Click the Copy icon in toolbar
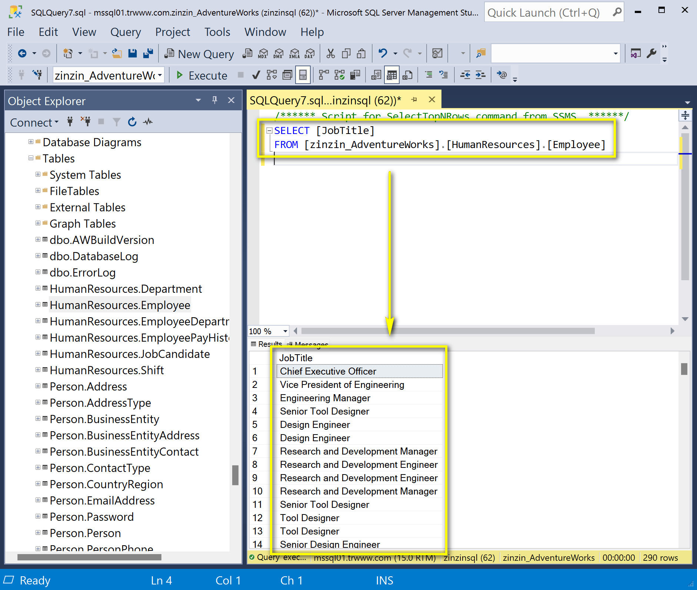Image resolution: width=697 pixels, height=590 pixels. [346, 54]
